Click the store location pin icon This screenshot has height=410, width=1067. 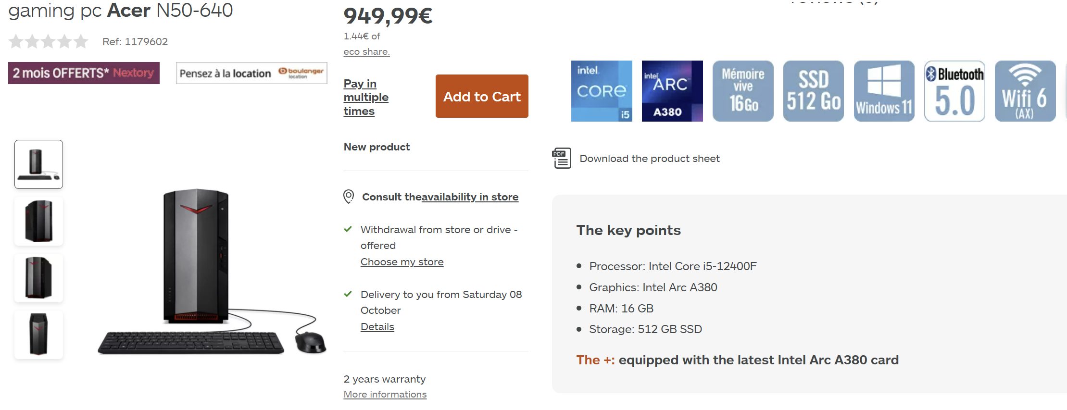coord(349,197)
